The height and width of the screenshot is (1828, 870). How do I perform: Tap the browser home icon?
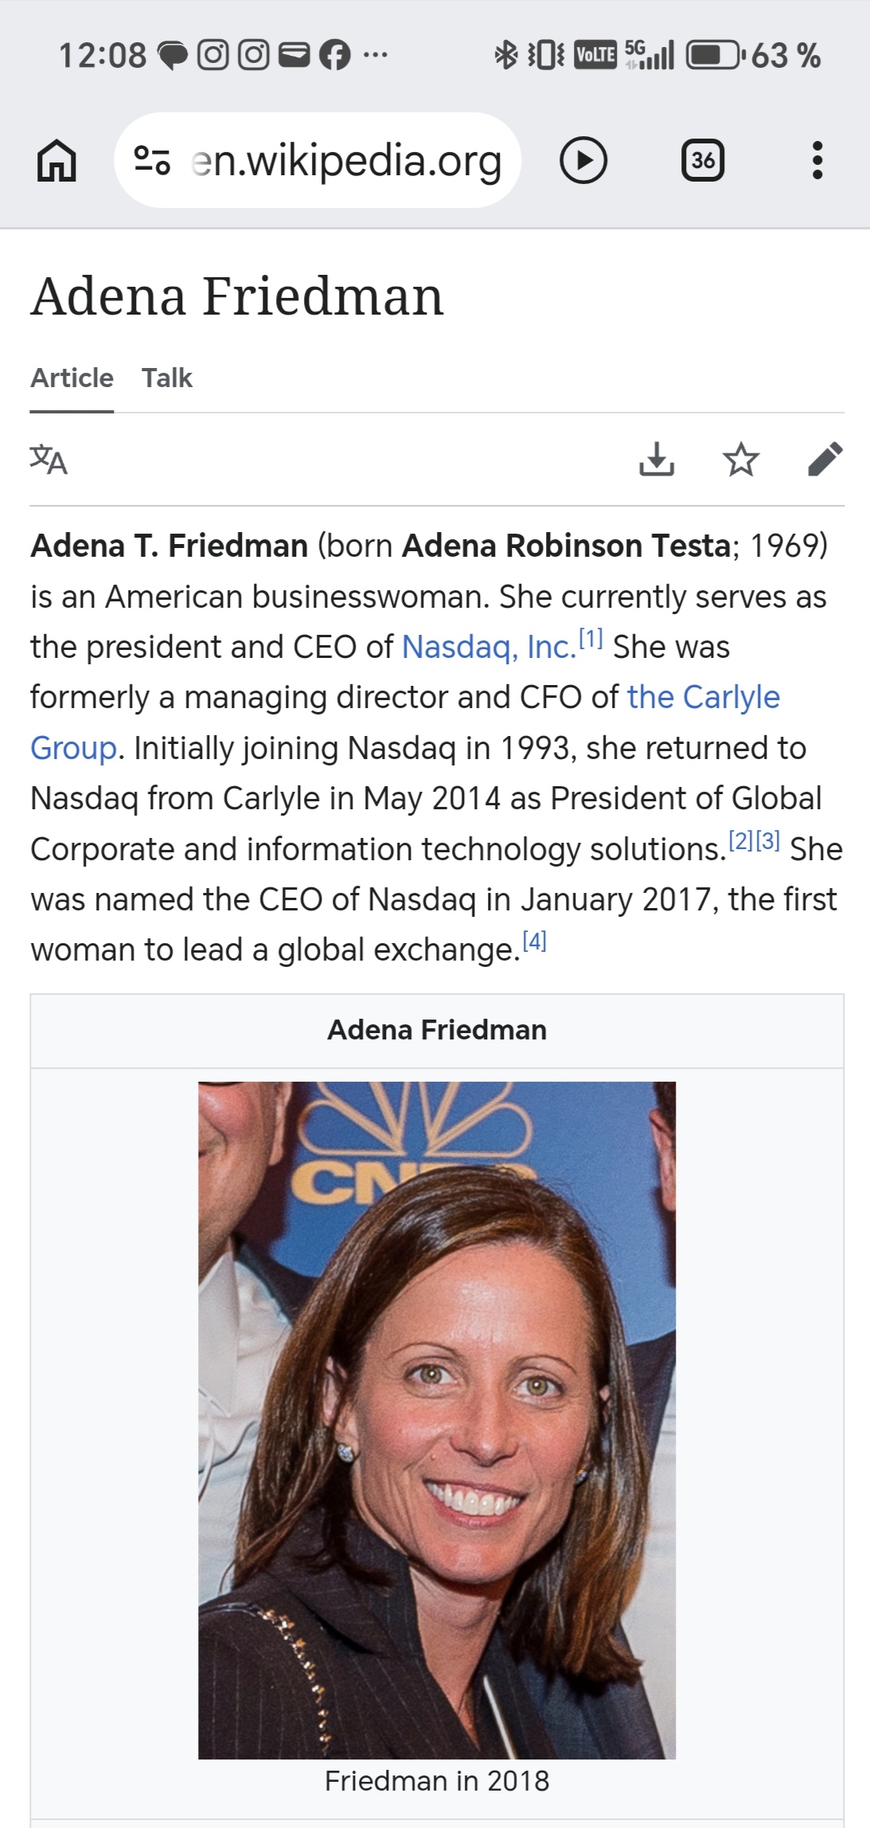[x=57, y=160]
